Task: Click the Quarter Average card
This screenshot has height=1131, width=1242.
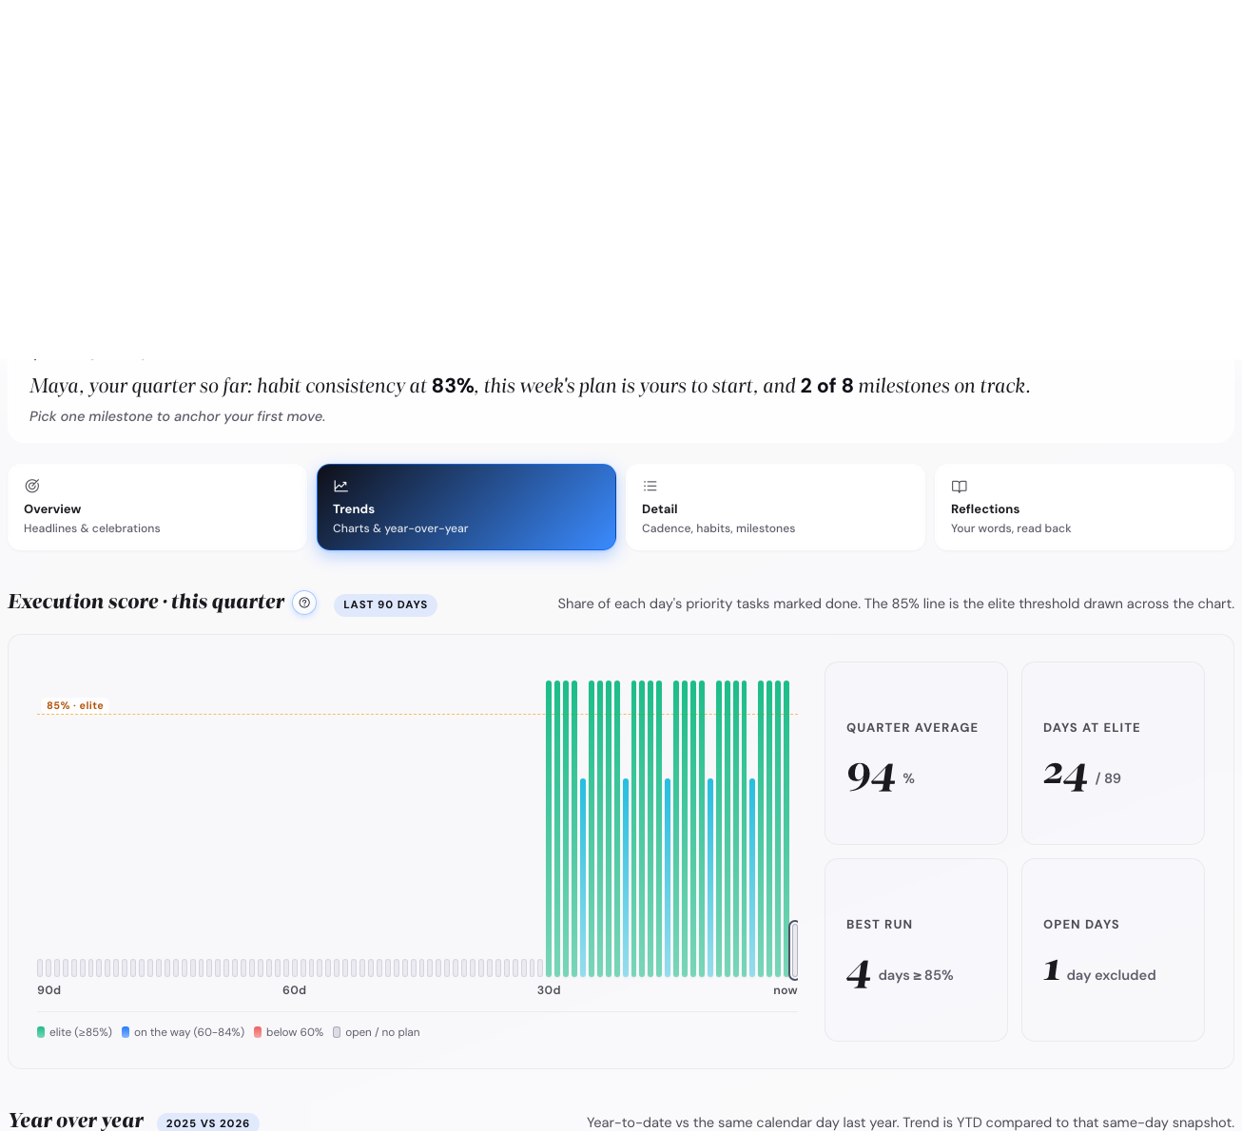Action: coord(916,753)
